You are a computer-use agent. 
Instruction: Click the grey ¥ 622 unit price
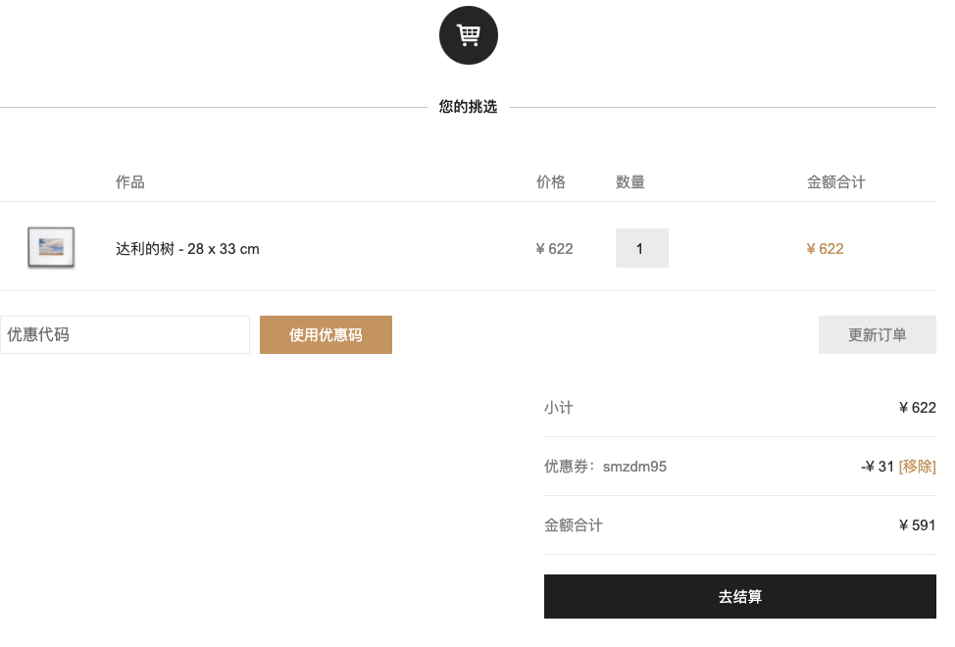pyautogui.click(x=554, y=249)
